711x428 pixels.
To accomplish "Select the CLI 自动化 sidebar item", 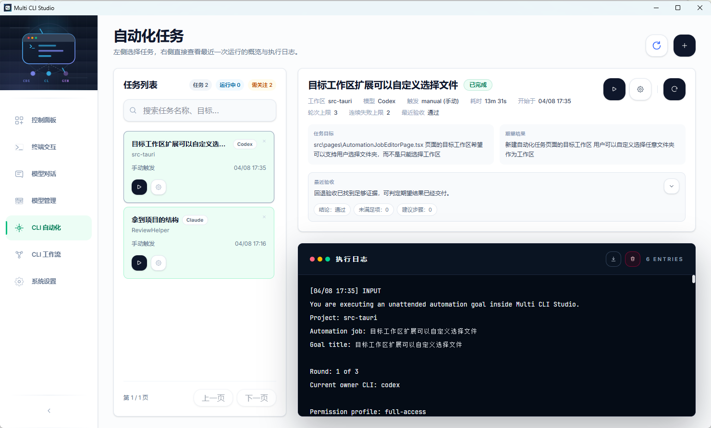I will click(x=49, y=227).
